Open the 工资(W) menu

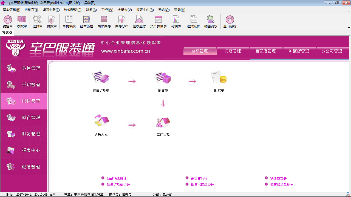[x=107, y=10]
